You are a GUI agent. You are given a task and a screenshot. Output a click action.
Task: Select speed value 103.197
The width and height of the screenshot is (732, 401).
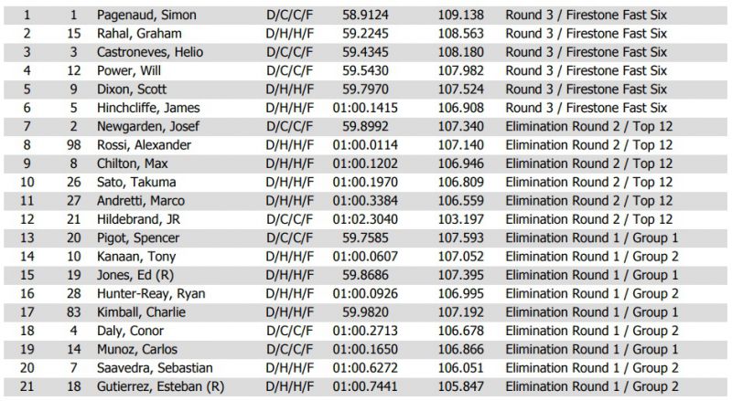[x=459, y=219]
